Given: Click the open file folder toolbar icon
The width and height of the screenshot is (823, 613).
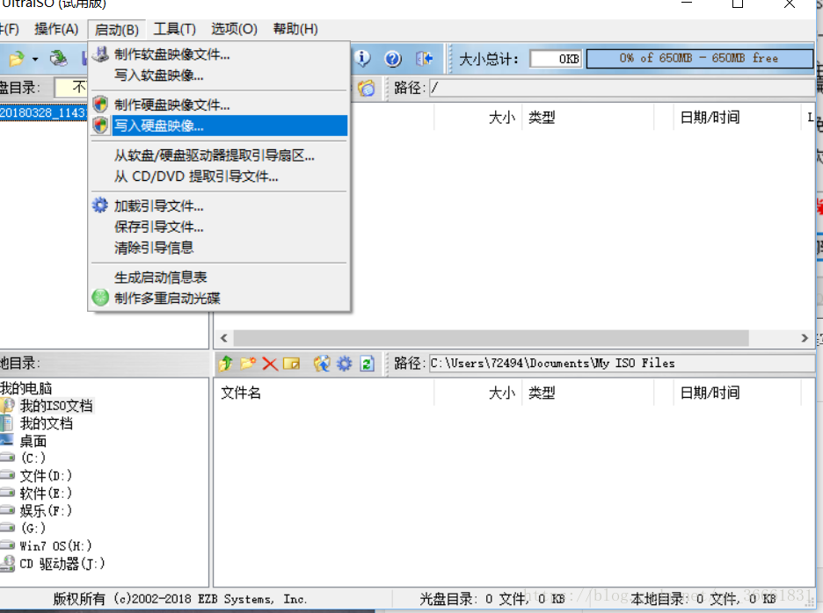Looking at the screenshot, I should (17, 58).
